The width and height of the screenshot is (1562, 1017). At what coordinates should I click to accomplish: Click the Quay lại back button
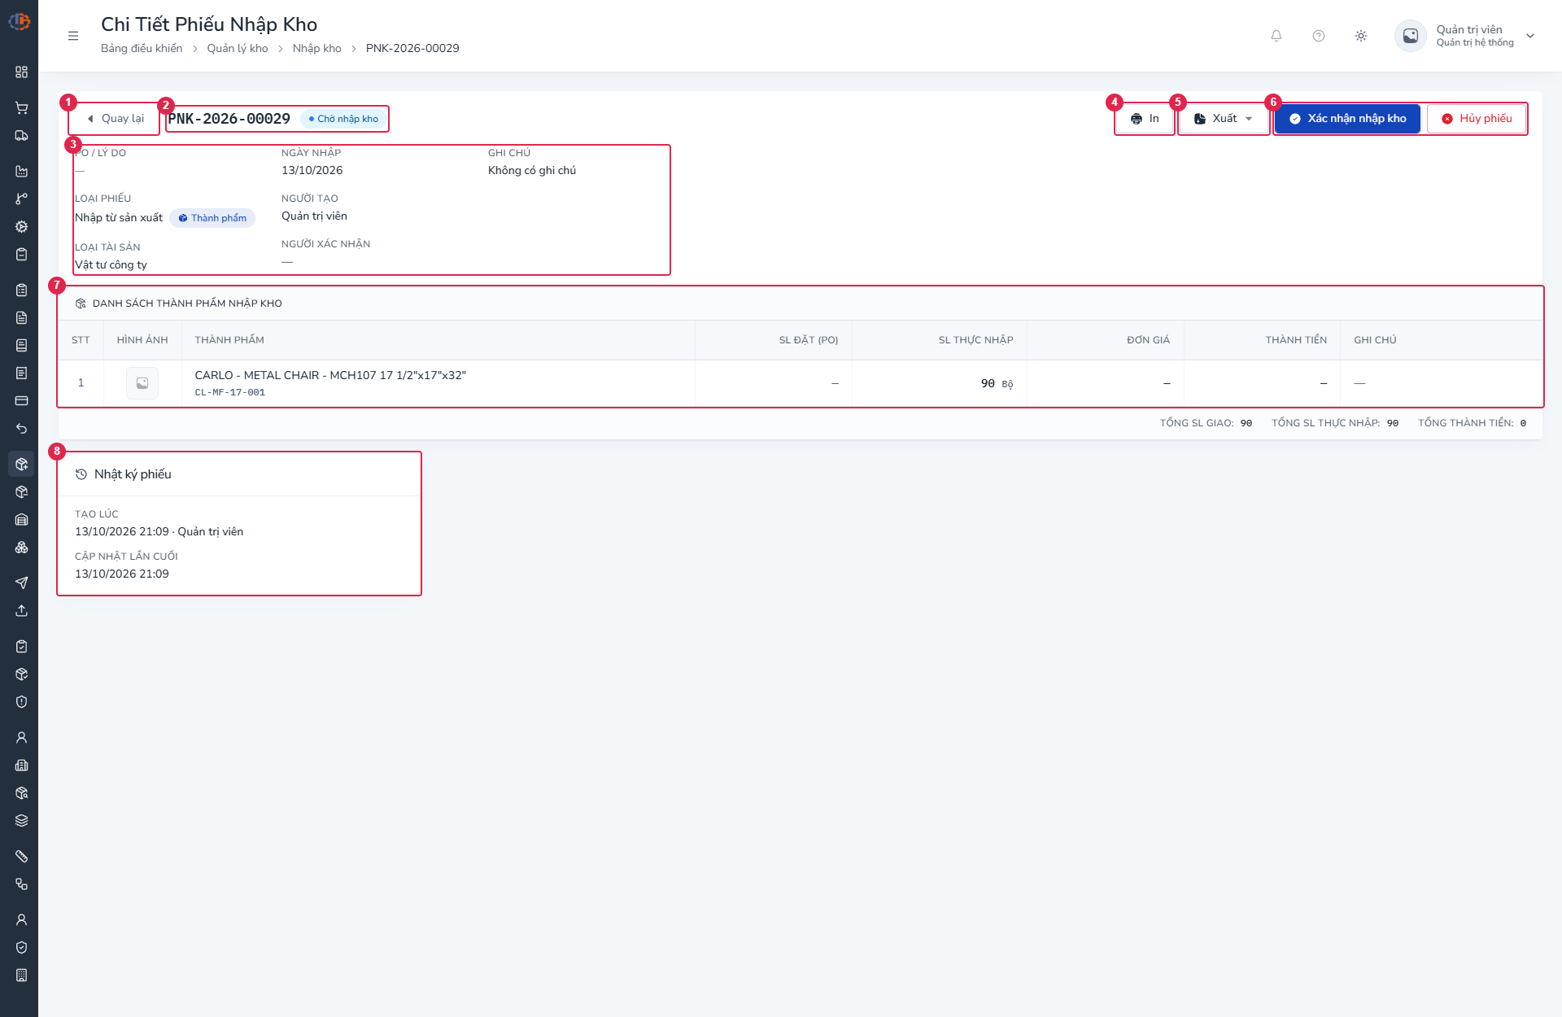pyautogui.click(x=115, y=119)
